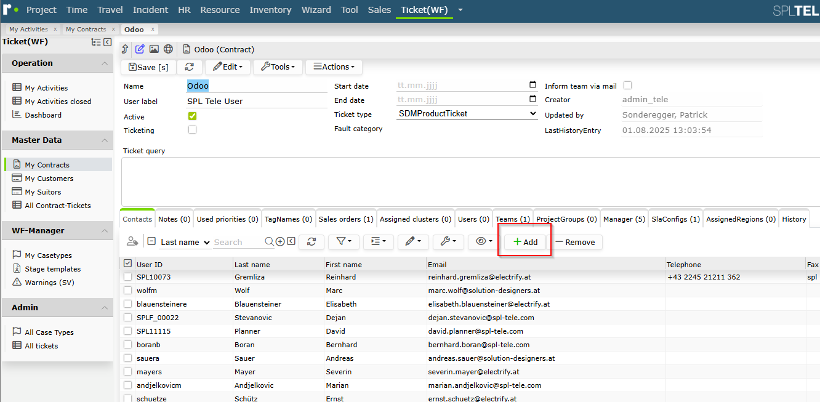Click into the Ticket query text area
The image size is (820, 402).
[x=470, y=182]
